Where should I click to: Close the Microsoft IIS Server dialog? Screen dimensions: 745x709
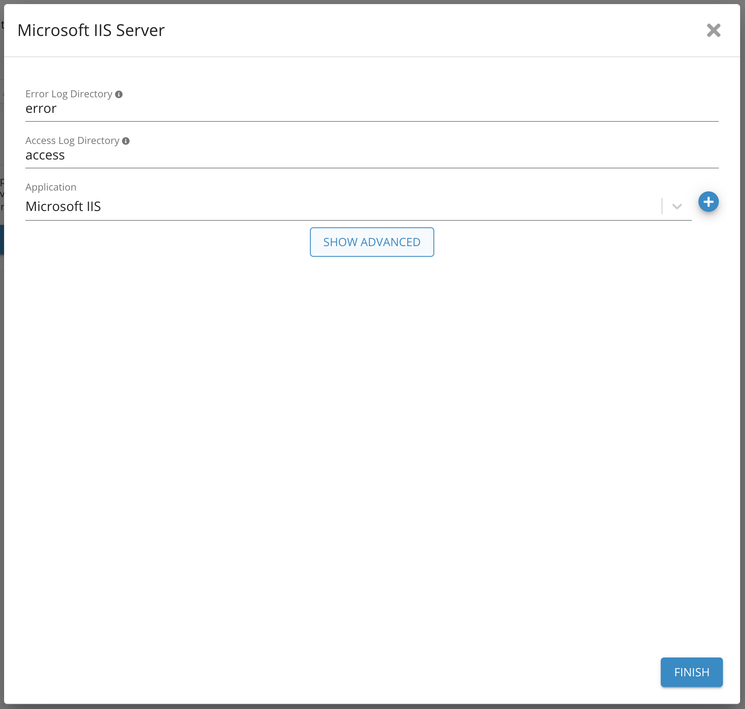coord(714,30)
